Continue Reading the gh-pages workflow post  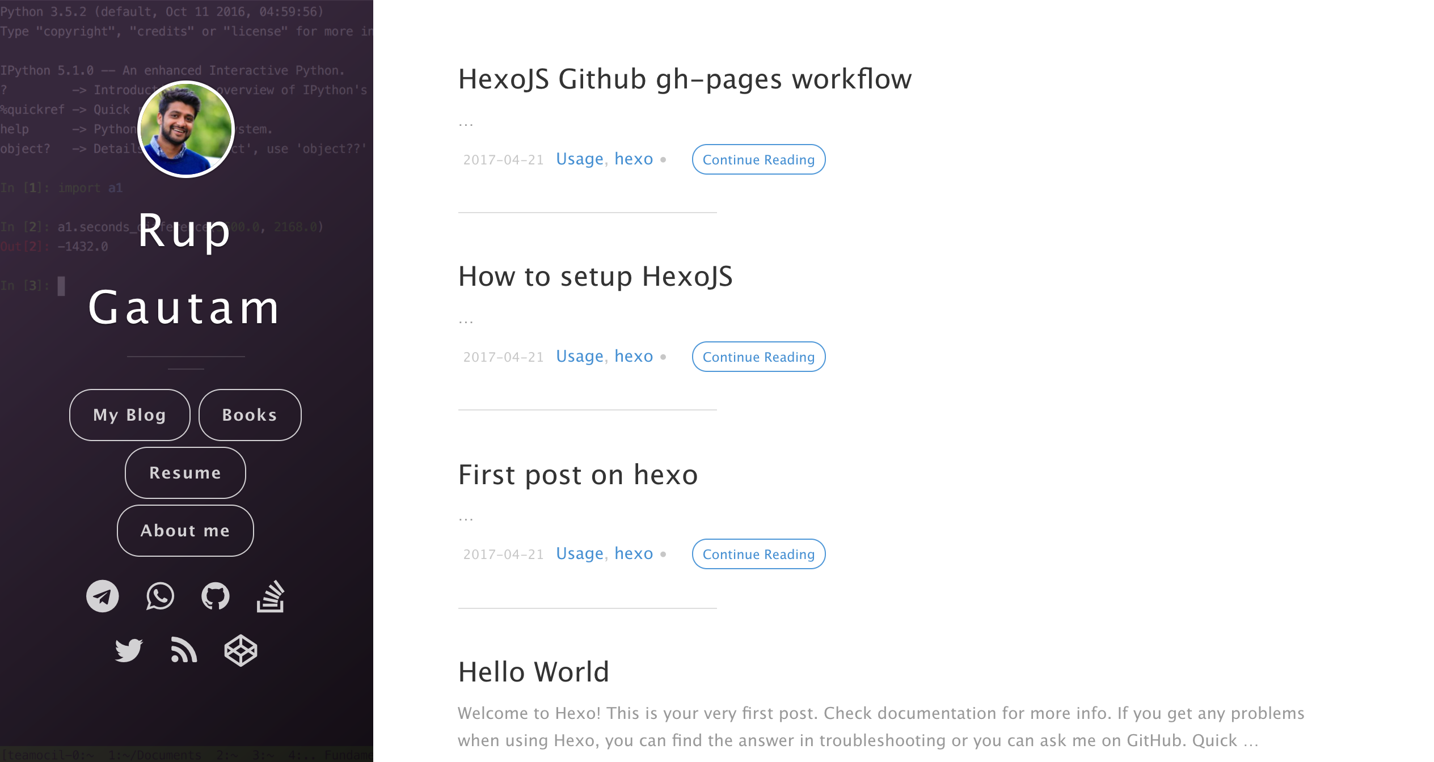[759, 159]
